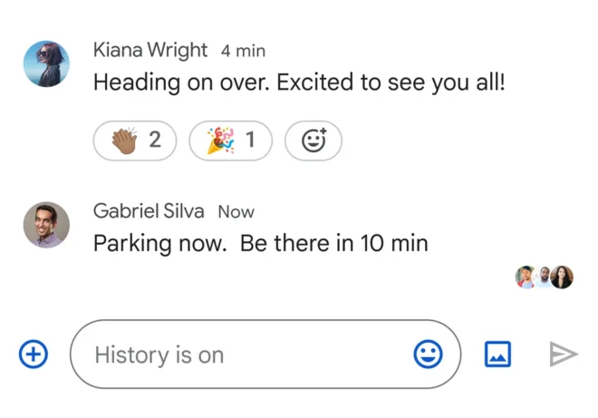598x418 pixels.
Task: Click the "4 min" timestamp
Action: pos(243,51)
